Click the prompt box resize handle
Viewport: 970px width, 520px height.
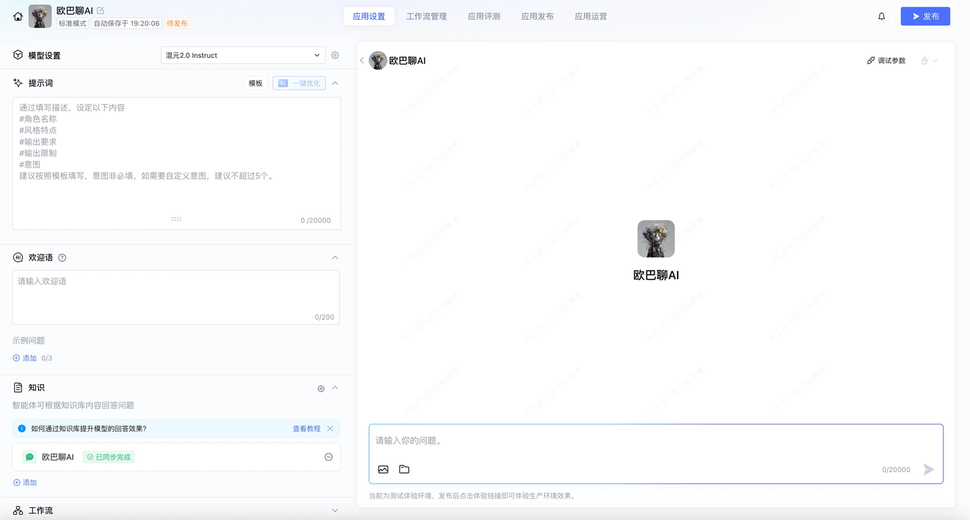[x=176, y=219]
